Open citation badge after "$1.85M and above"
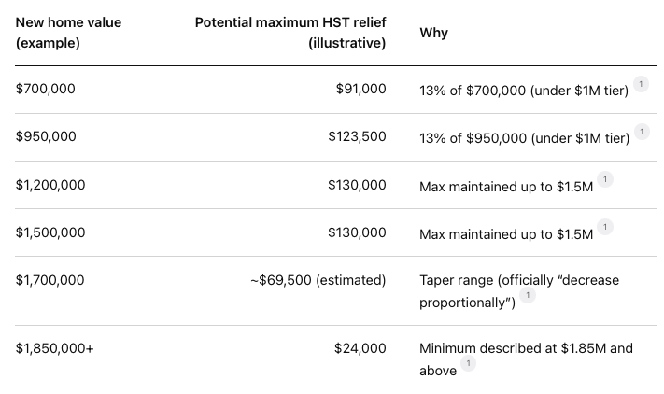 [468, 364]
